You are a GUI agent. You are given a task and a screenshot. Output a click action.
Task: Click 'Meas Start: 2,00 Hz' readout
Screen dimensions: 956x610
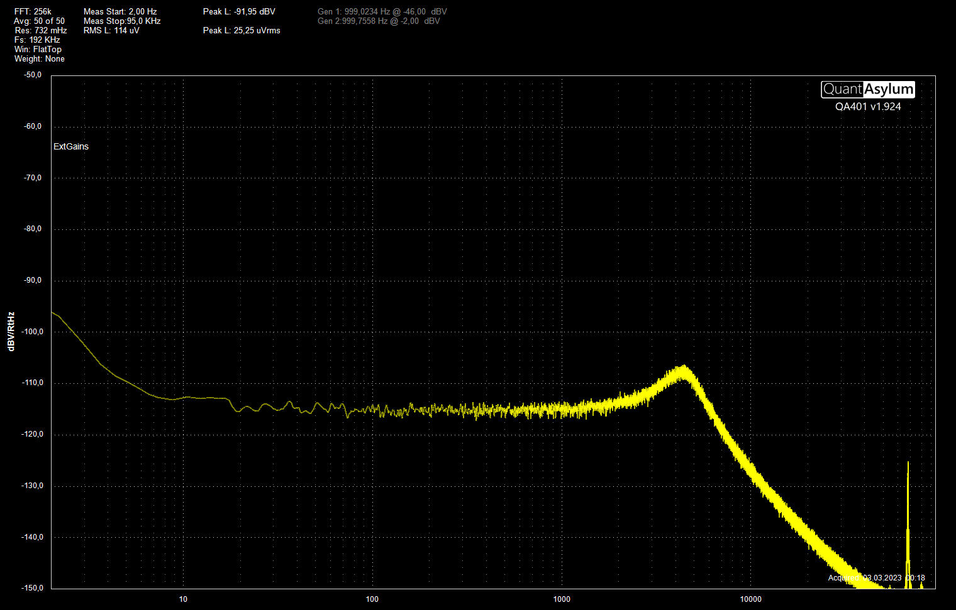click(120, 11)
